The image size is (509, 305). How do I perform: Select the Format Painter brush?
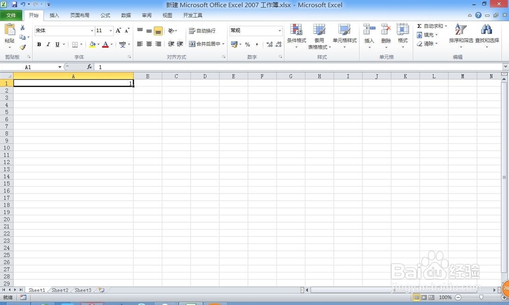[x=22, y=47]
